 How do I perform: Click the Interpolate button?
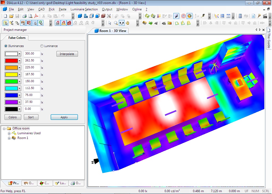[x=67, y=54]
